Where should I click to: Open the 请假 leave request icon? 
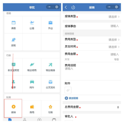(x=13, y=23)
